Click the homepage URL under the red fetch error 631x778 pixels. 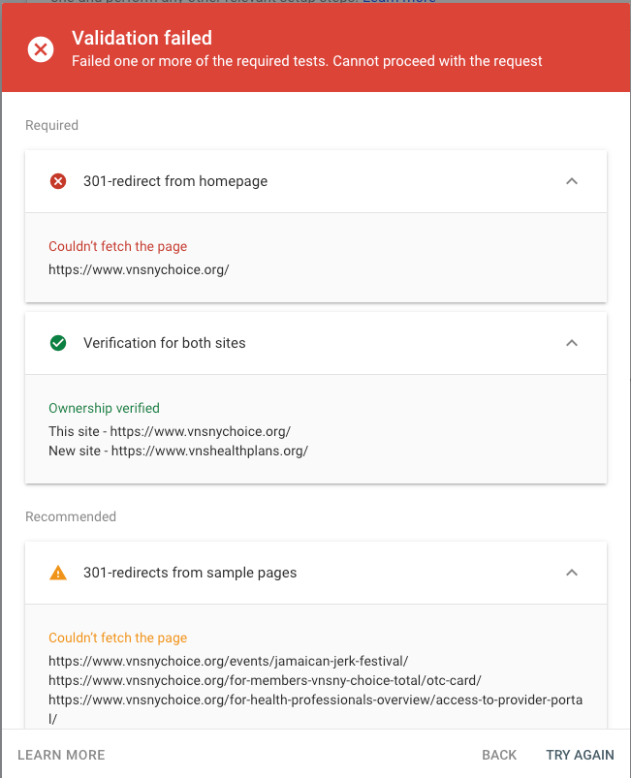pos(139,269)
